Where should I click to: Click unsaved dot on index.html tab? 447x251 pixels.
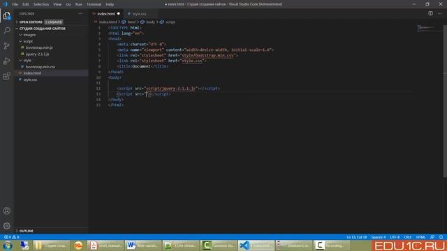119,14
